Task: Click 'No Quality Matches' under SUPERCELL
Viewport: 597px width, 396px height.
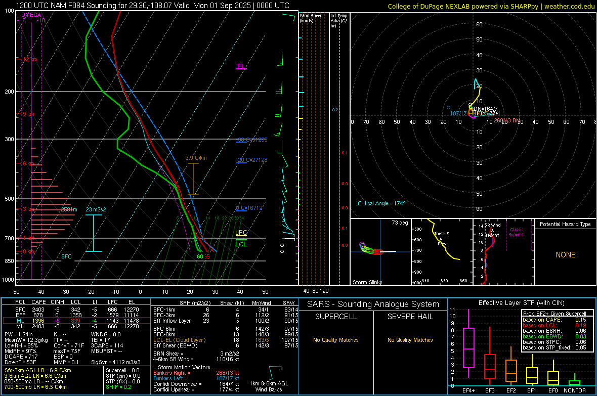Action: point(336,340)
